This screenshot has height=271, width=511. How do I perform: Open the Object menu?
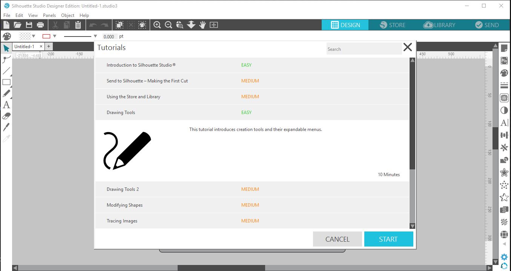(68, 15)
